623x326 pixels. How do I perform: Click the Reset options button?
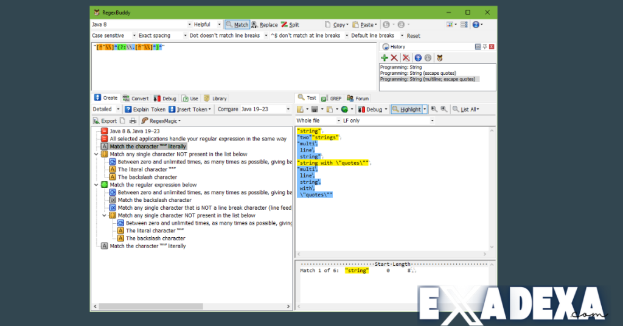(x=413, y=36)
